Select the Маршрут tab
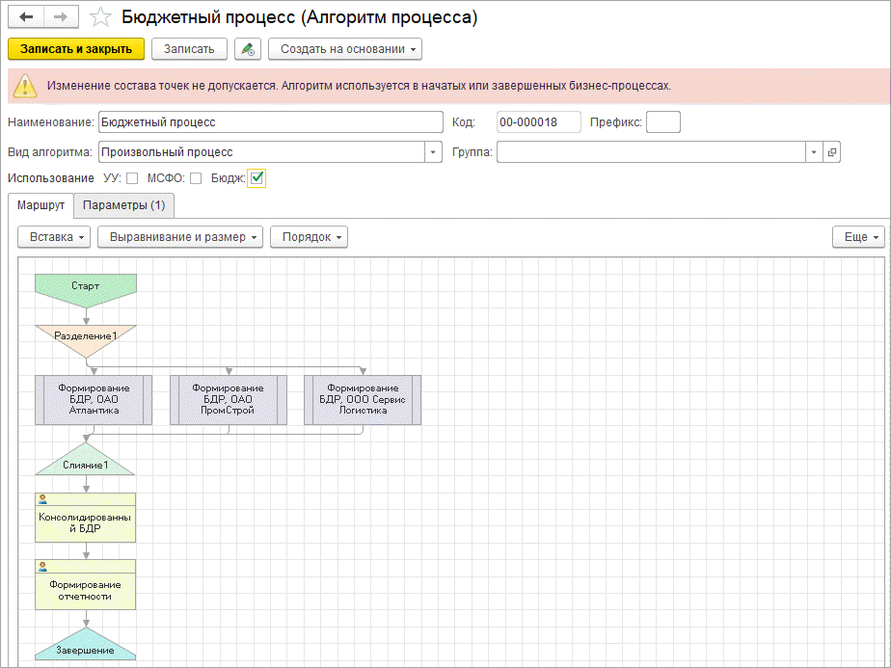Screen dimensions: 891x668 tap(40, 205)
